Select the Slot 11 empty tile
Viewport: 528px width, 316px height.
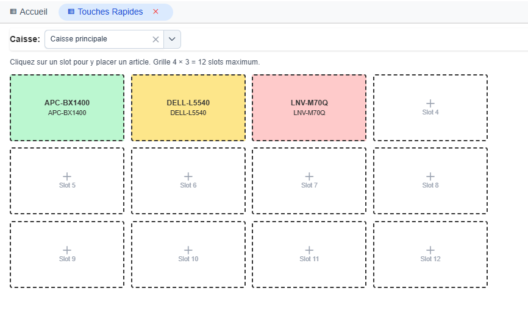(309, 255)
